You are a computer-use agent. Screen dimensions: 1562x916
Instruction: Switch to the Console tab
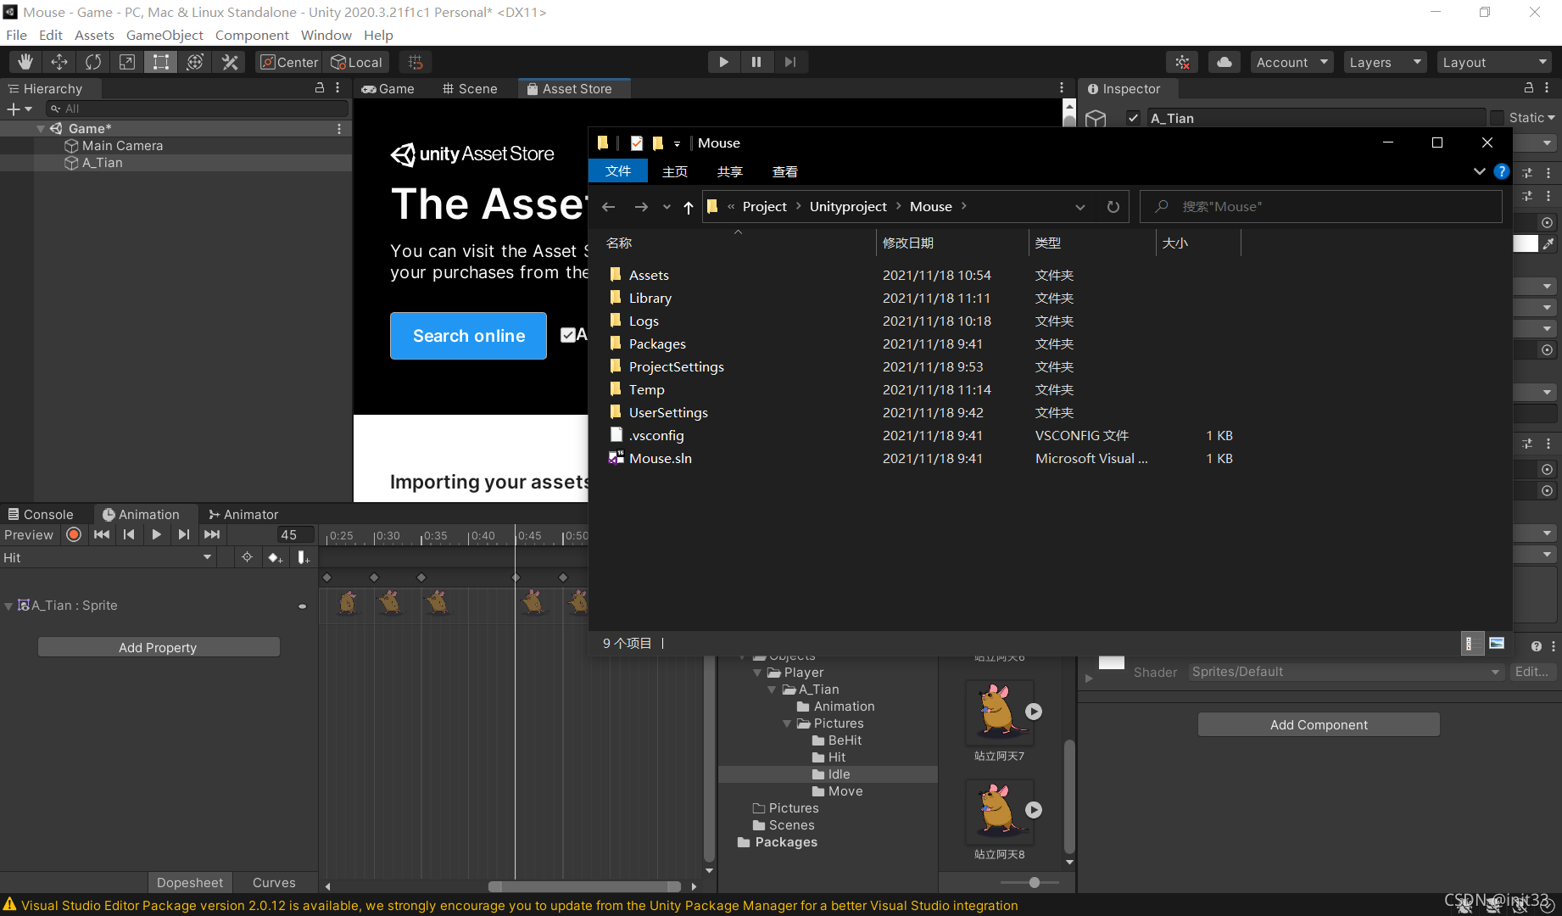click(x=41, y=514)
